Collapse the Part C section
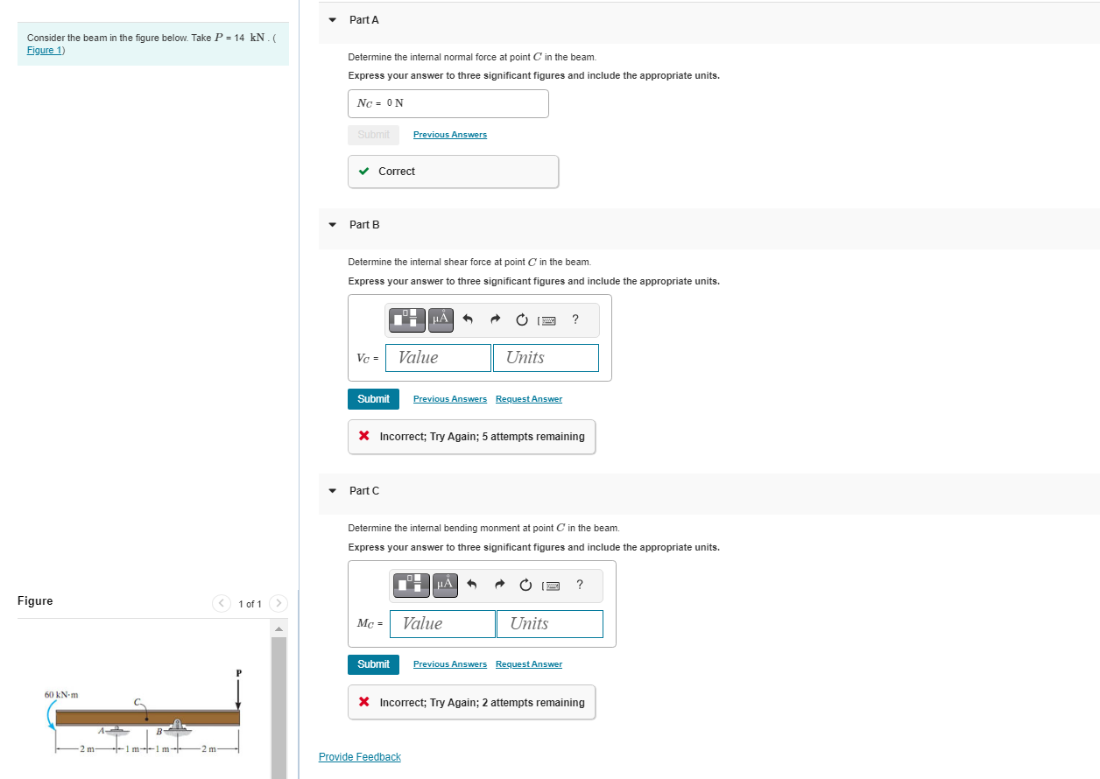The height and width of the screenshot is (779, 1100). (x=332, y=491)
